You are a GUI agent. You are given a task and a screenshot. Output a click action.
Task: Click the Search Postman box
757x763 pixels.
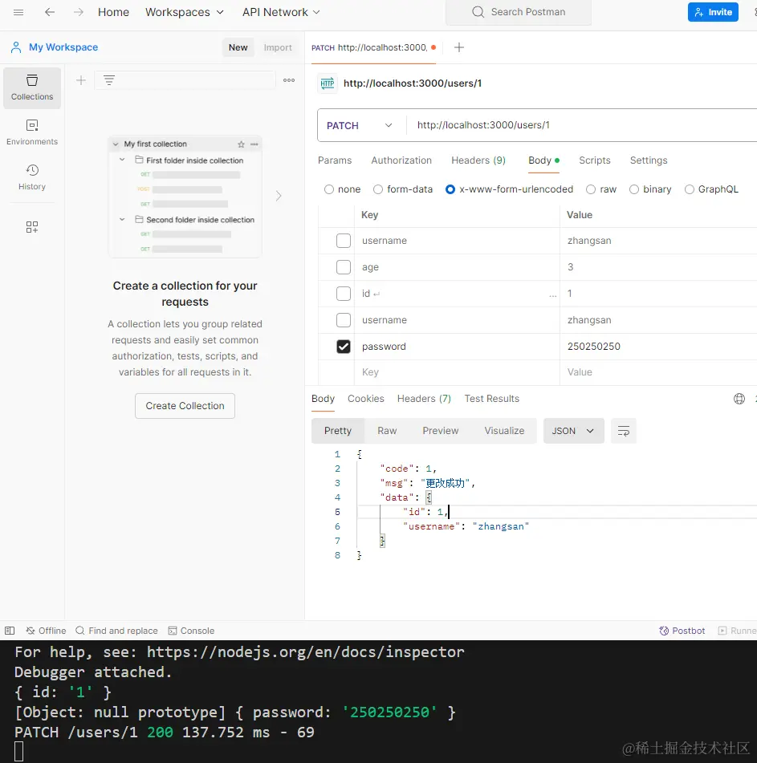(519, 12)
